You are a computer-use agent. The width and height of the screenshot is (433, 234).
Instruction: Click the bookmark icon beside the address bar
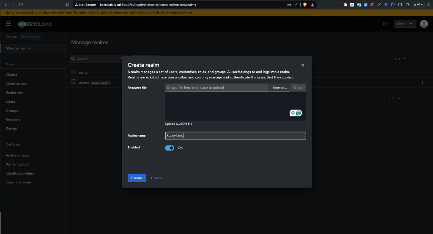tap(68, 5)
